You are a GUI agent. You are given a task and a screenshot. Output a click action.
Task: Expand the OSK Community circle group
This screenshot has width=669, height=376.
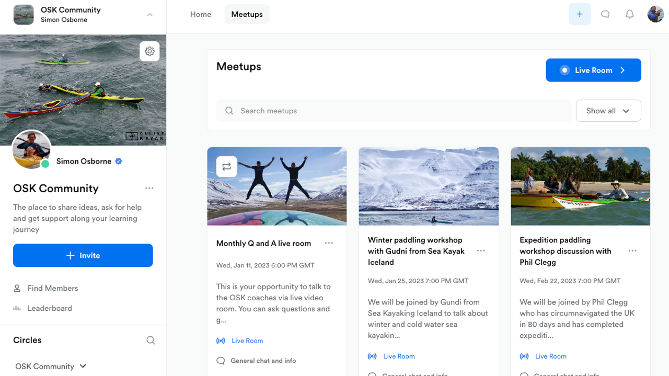[x=51, y=366]
